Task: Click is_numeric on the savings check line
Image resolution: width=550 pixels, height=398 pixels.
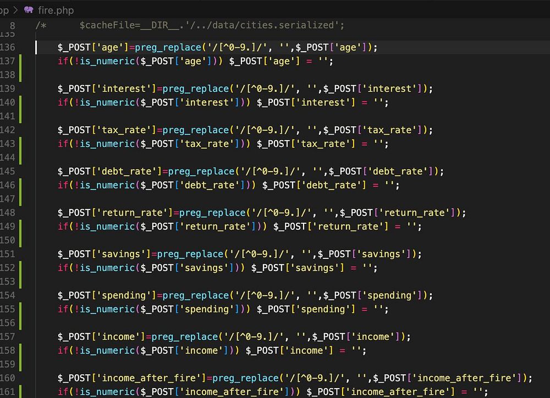Action: [x=107, y=268]
